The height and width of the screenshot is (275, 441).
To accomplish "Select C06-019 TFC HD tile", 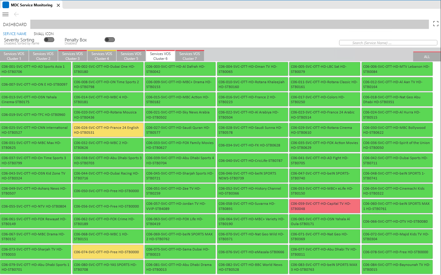I will [35, 115].
